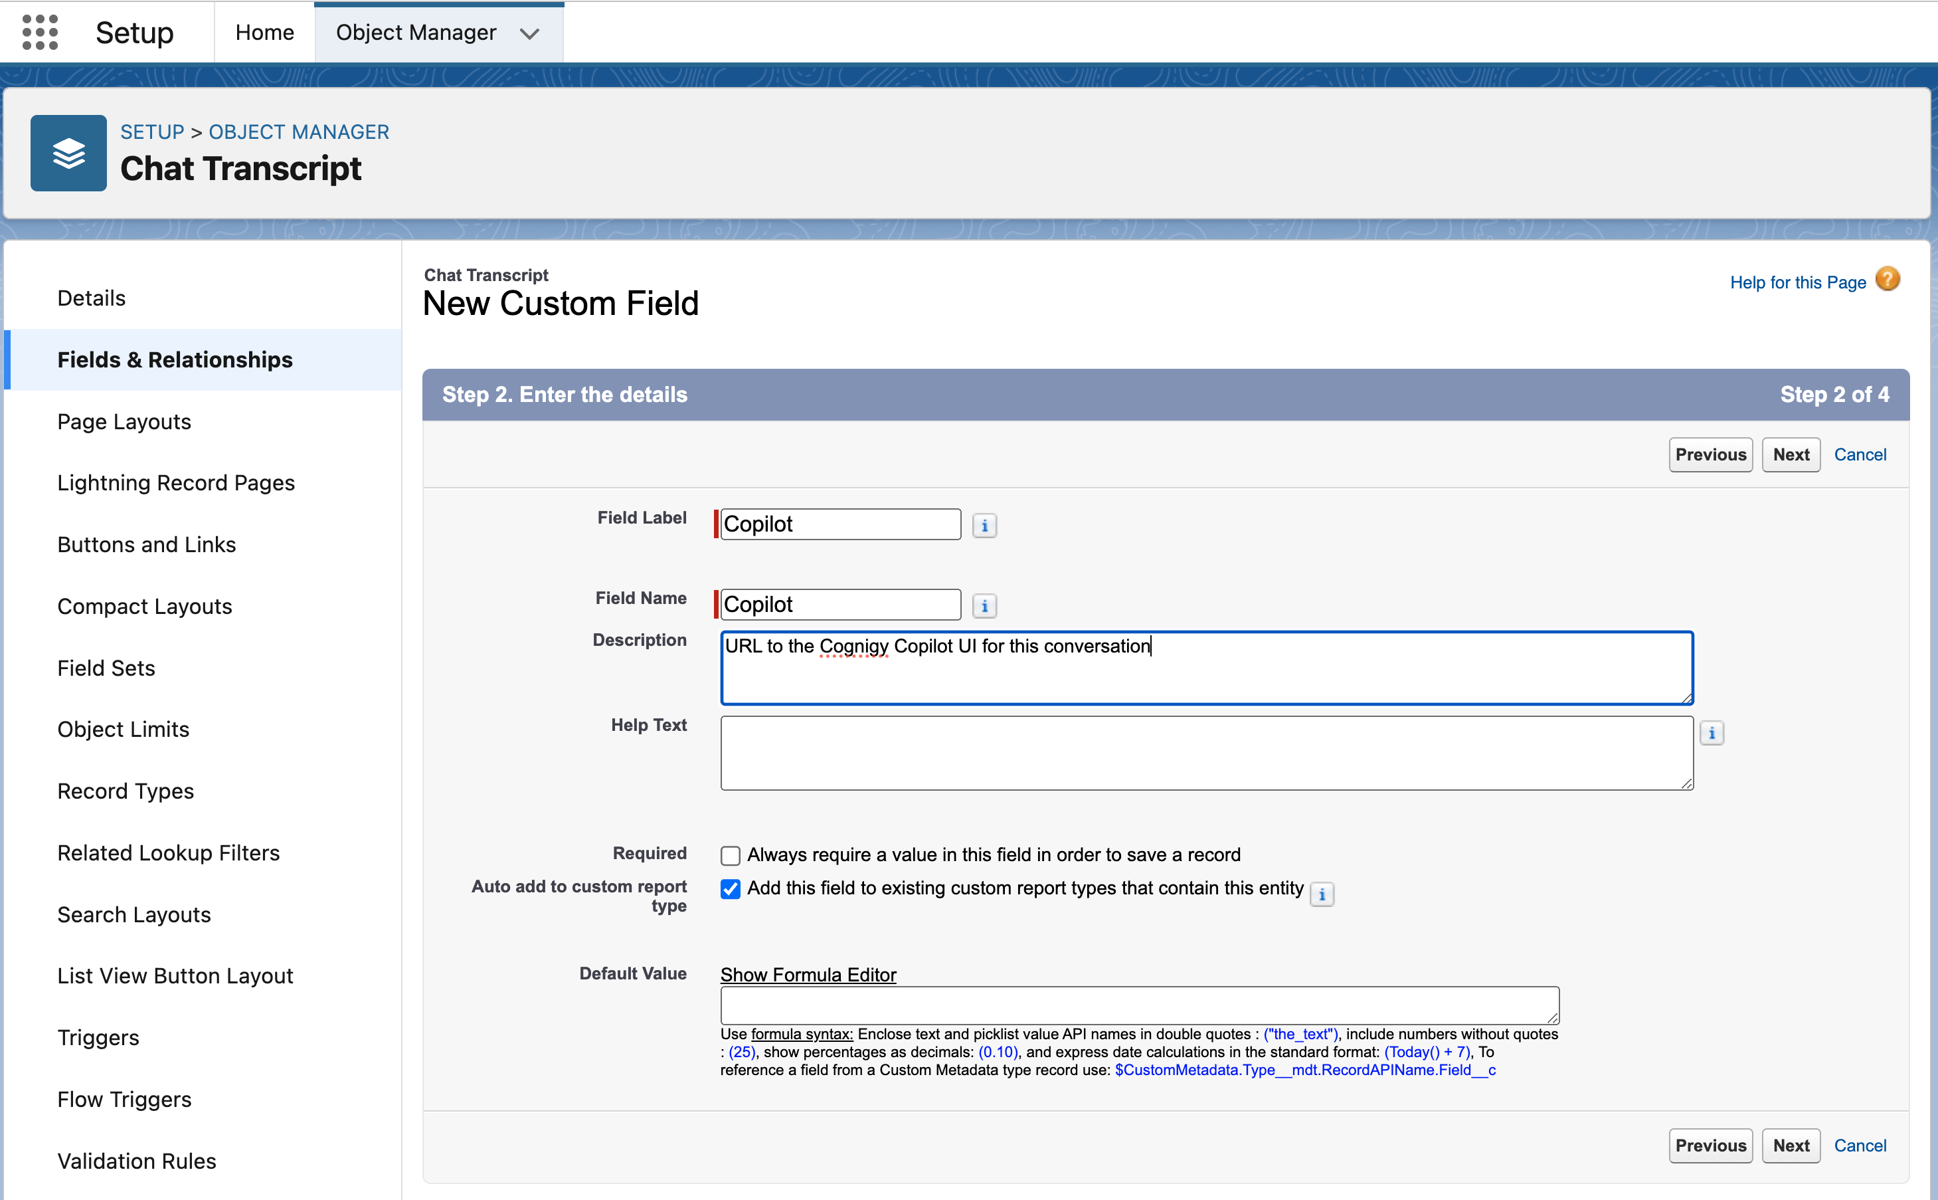Switch to the Home tab

point(264,33)
